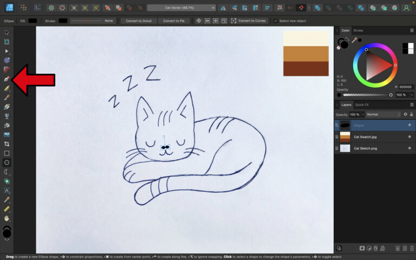
Task: Switch to the Export persona
Action: click(x=37, y=8)
